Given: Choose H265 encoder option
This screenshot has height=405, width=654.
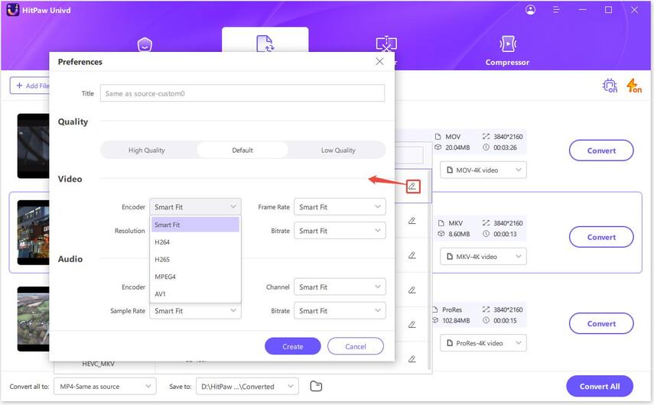Looking at the screenshot, I should pos(195,259).
